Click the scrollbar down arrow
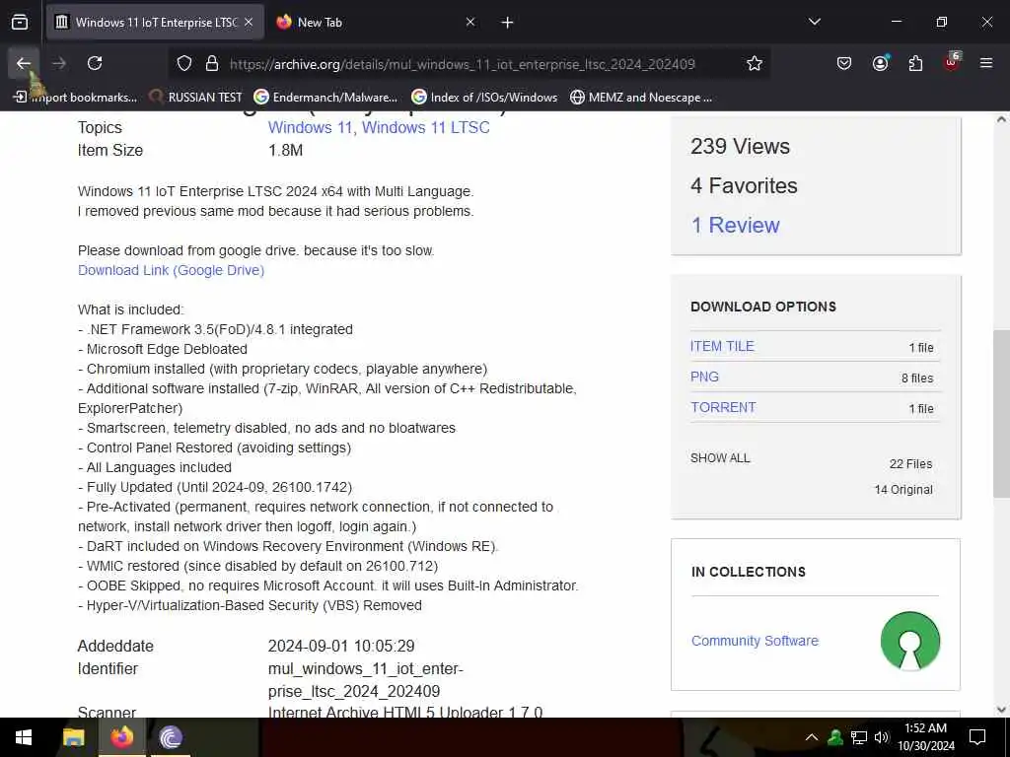 tap(1002, 710)
